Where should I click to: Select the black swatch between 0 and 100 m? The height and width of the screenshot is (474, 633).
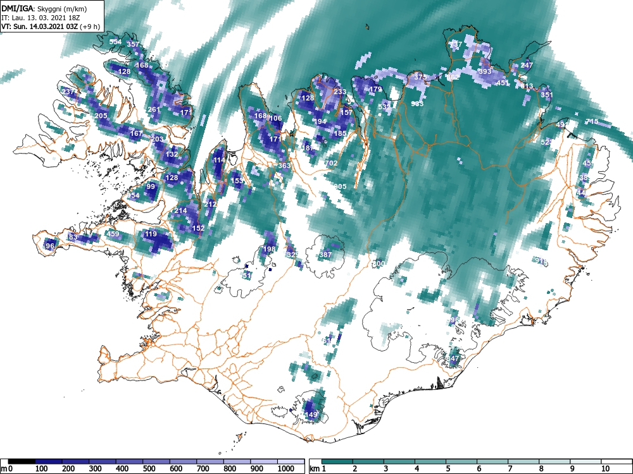22,461
